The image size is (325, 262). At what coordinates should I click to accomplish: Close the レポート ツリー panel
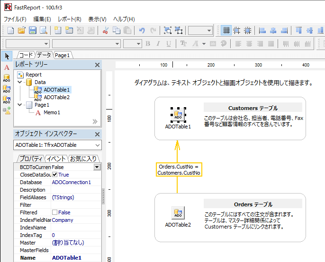click(x=97, y=65)
